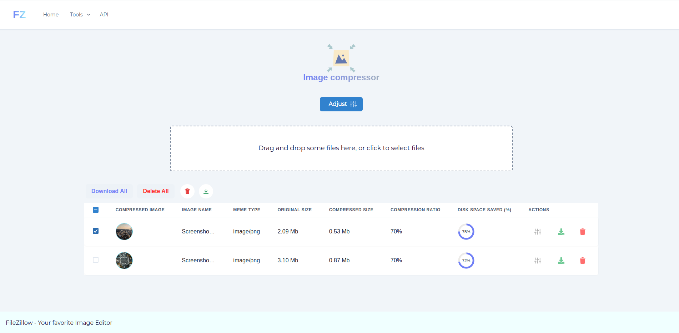Click the Meme Type column header
This screenshot has height=333, width=679.
pos(247,210)
